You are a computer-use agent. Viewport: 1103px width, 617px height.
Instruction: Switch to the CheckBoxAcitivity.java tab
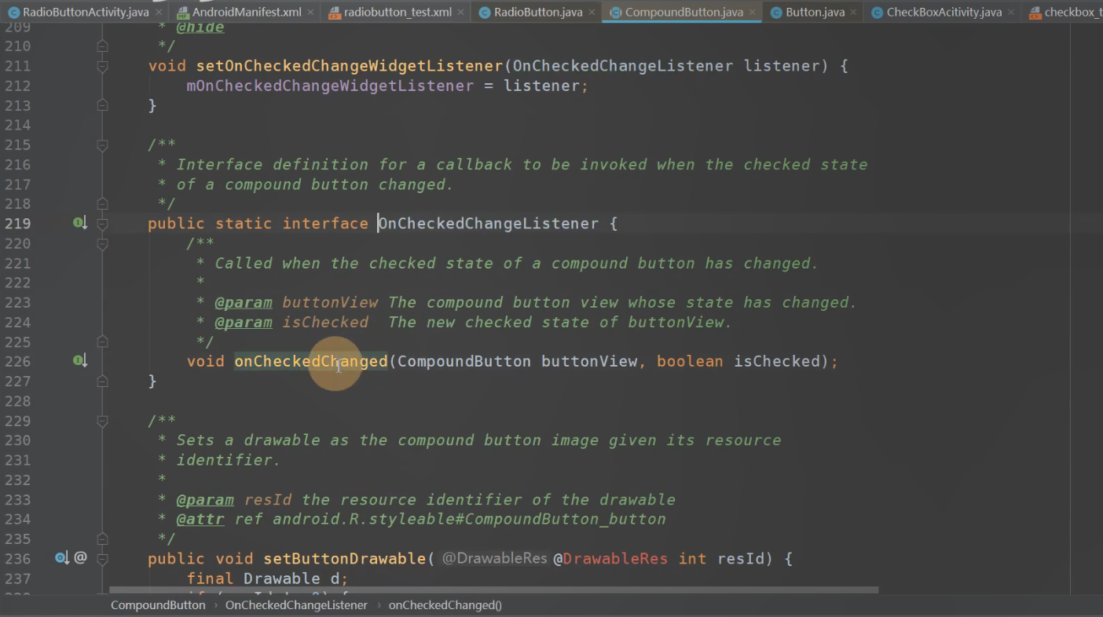tap(944, 12)
